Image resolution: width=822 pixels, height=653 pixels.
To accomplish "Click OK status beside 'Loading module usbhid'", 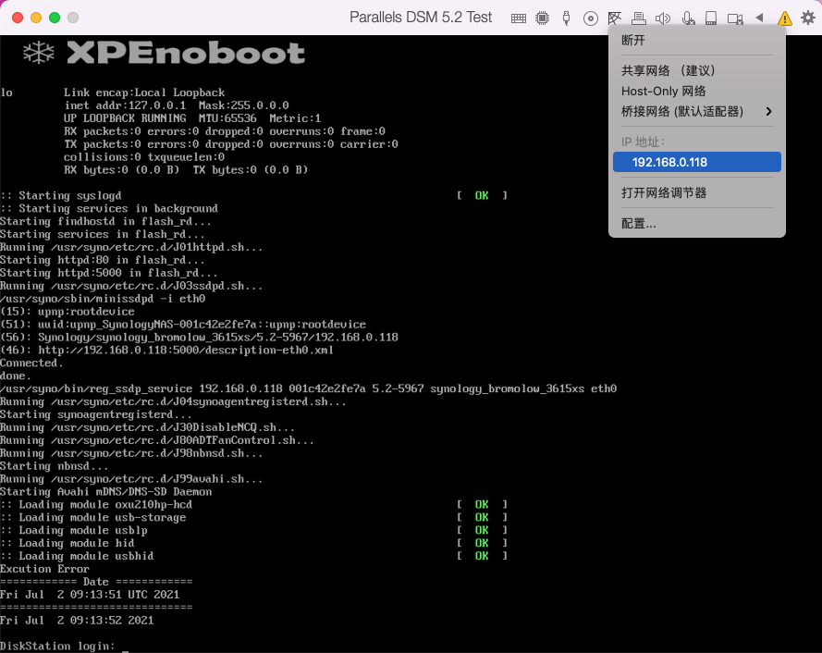I will click(x=482, y=556).
